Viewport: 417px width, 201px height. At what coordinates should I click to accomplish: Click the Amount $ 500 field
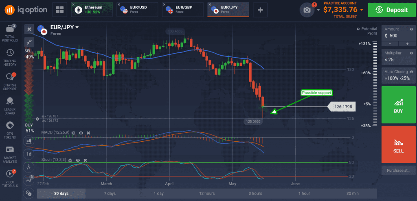399,33
